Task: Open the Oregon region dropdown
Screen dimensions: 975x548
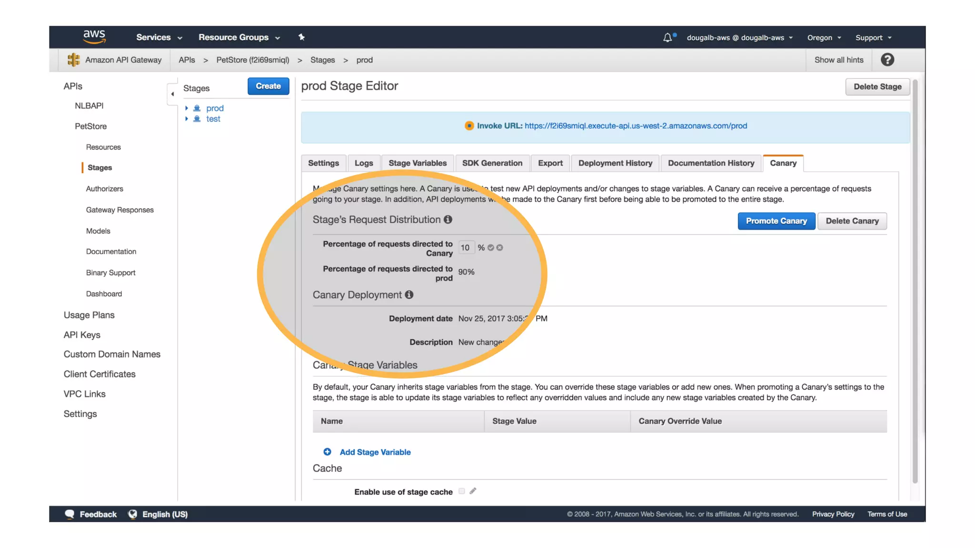Action: (824, 38)
